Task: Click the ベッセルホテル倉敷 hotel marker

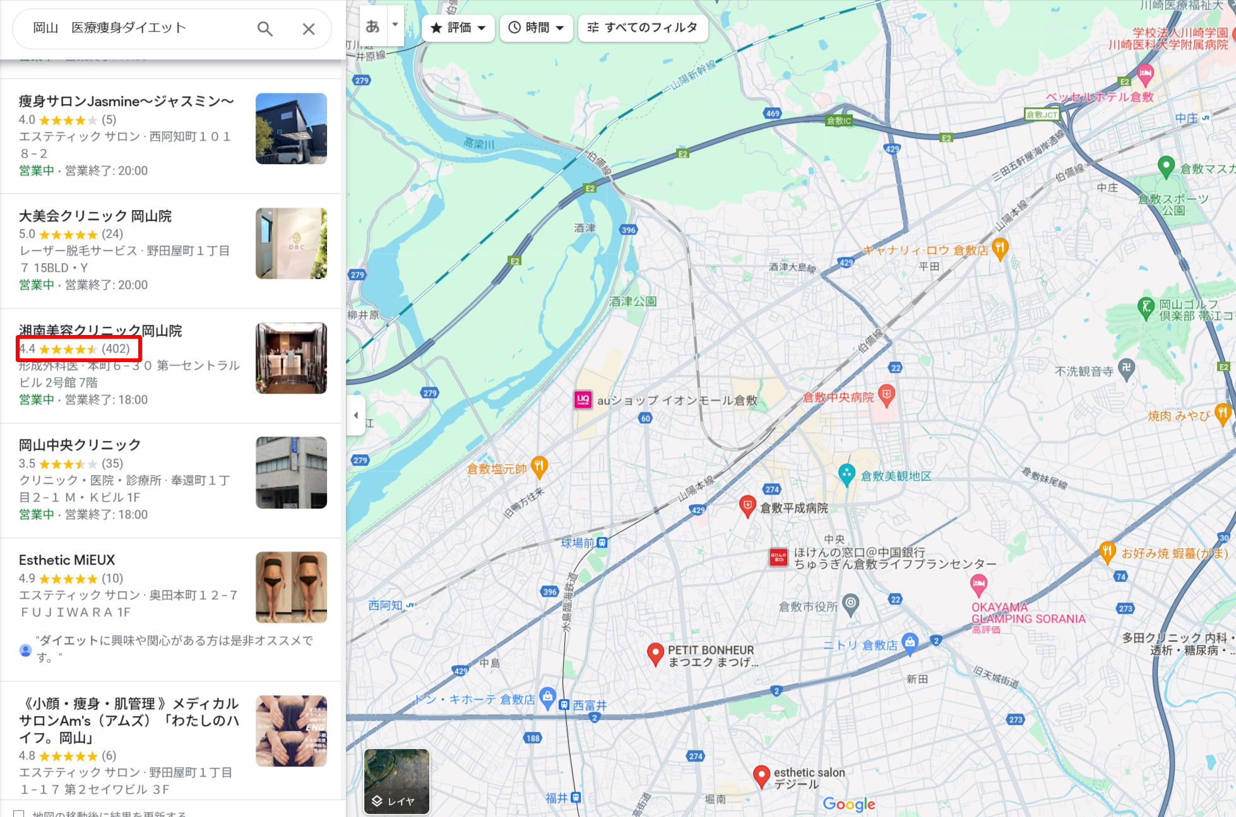Action: (x=1145, y=75)
